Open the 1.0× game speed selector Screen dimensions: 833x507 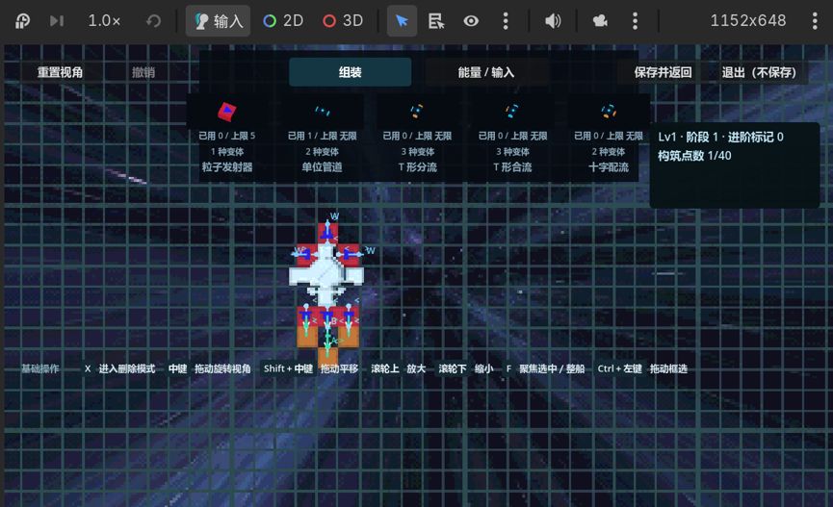click(x=104, y=21)
